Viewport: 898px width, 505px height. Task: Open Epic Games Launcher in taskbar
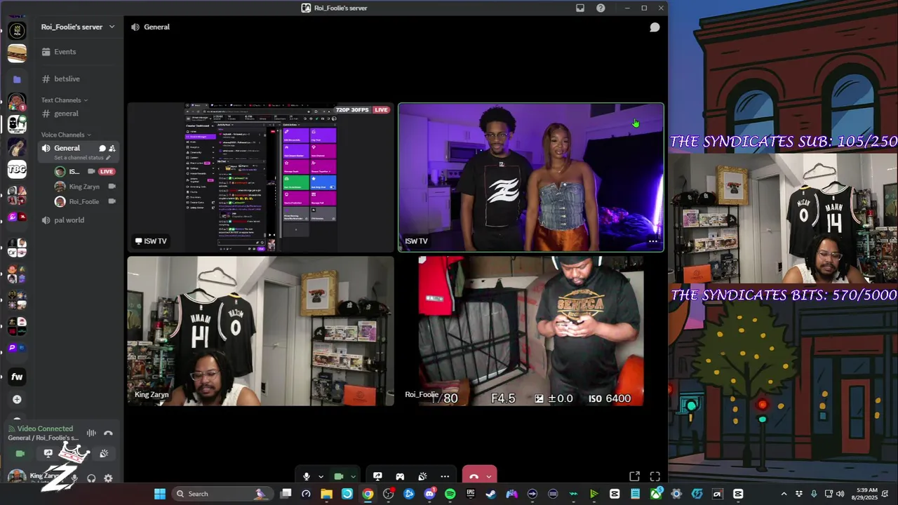coord(471,494)
